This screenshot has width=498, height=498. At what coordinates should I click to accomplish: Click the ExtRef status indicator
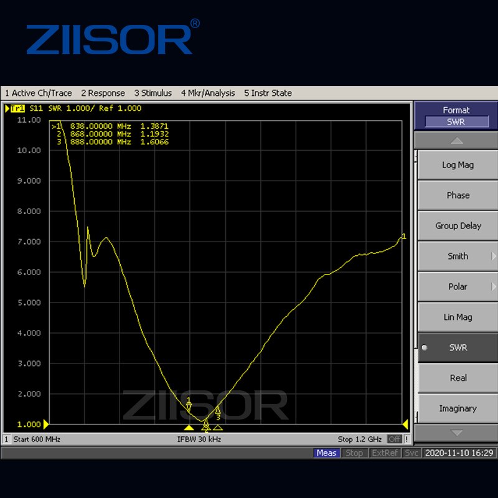click(x=384, y=453)
